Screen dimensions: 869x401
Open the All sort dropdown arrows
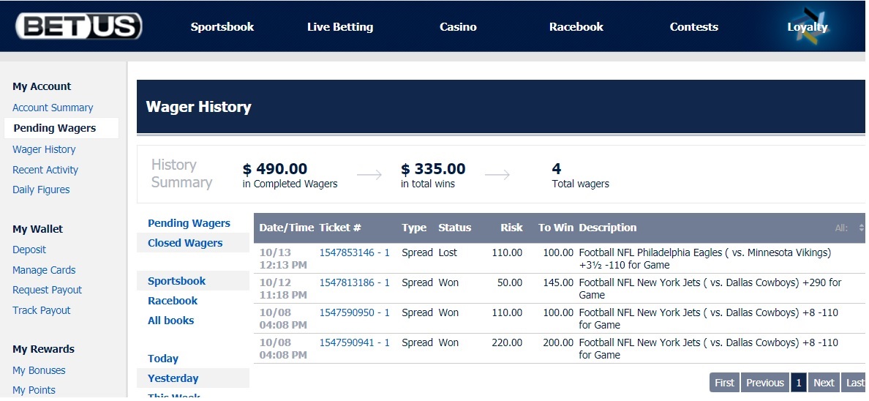(861, 228)
